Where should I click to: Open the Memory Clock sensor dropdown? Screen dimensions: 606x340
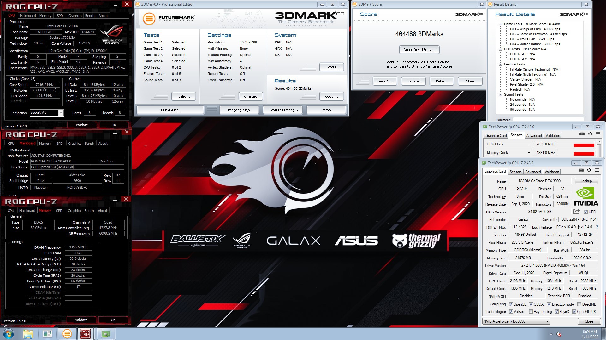point(529,153)
